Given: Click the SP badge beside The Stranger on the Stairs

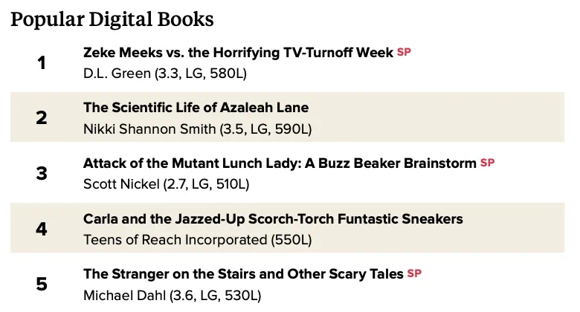Looking at the screenshot, I should tap(414, 273).
